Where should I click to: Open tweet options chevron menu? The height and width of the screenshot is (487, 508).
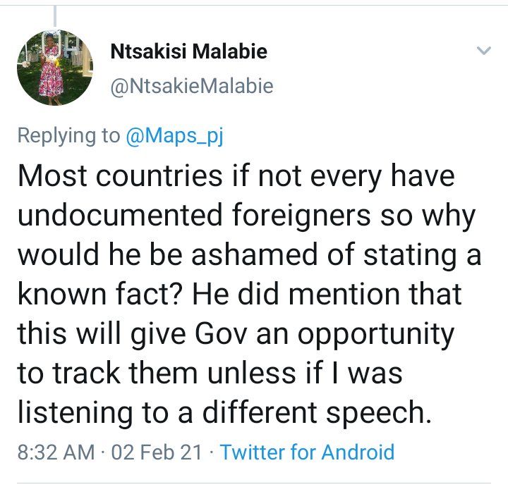click(x=484, y=51)
